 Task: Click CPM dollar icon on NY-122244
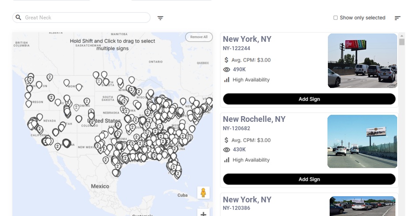[x=226, y=60]
